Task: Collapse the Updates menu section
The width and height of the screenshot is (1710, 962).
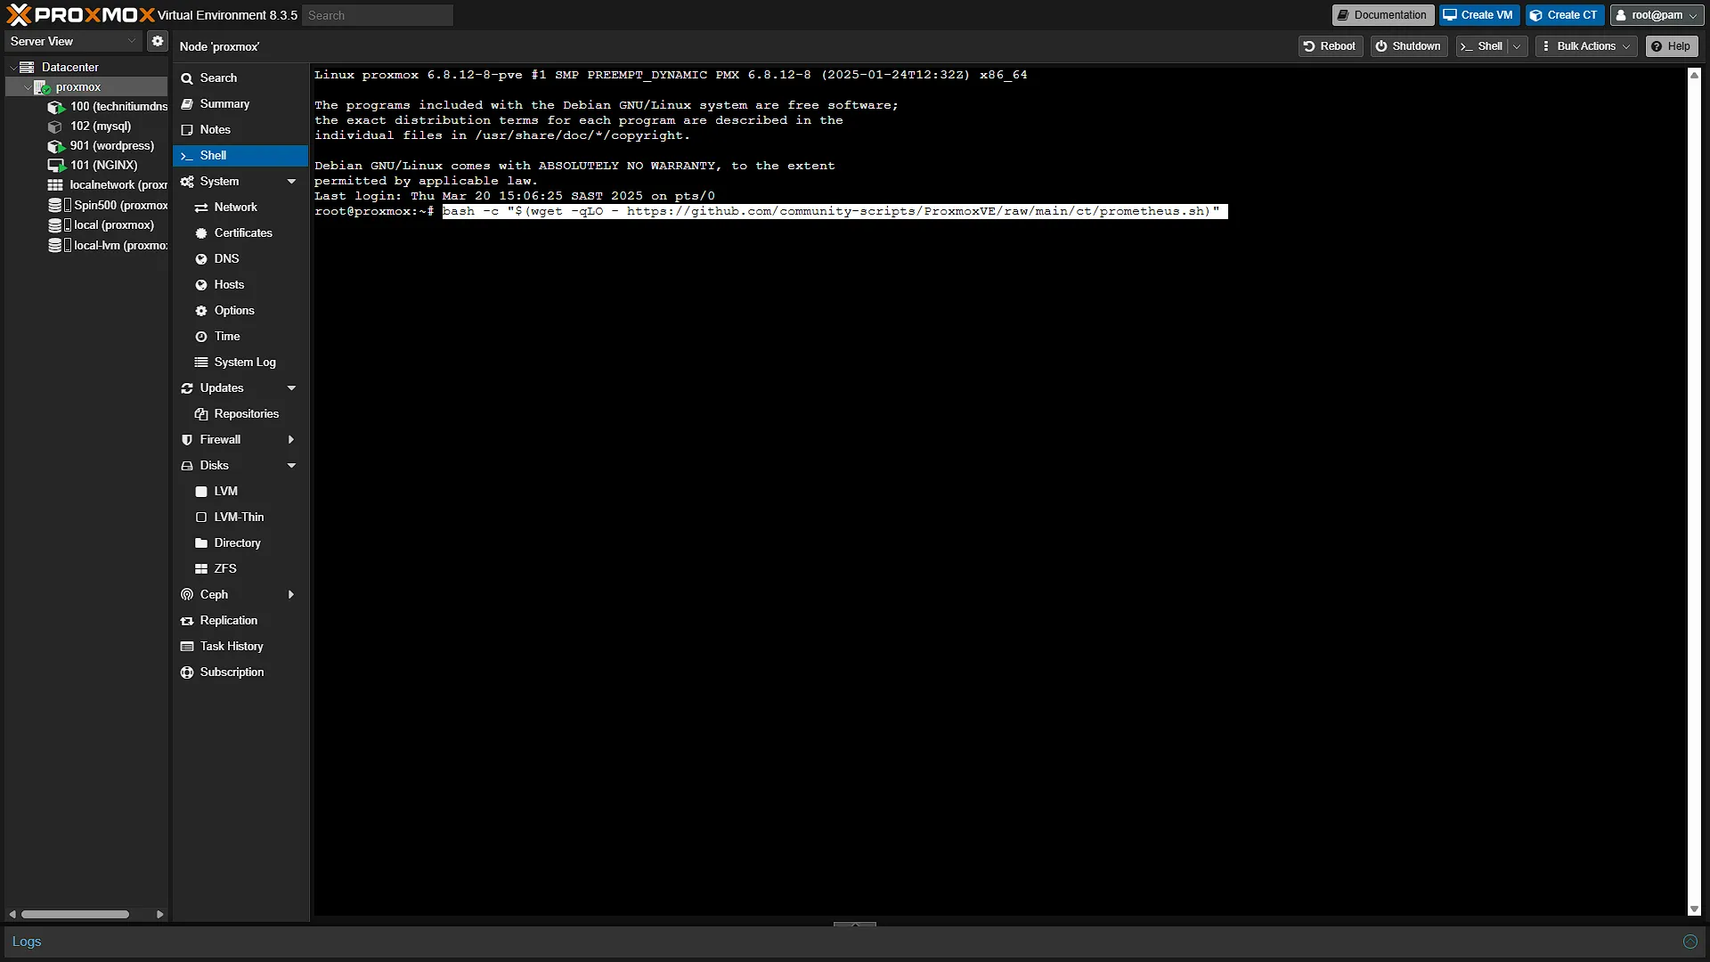Action: (x=291, y=388)
